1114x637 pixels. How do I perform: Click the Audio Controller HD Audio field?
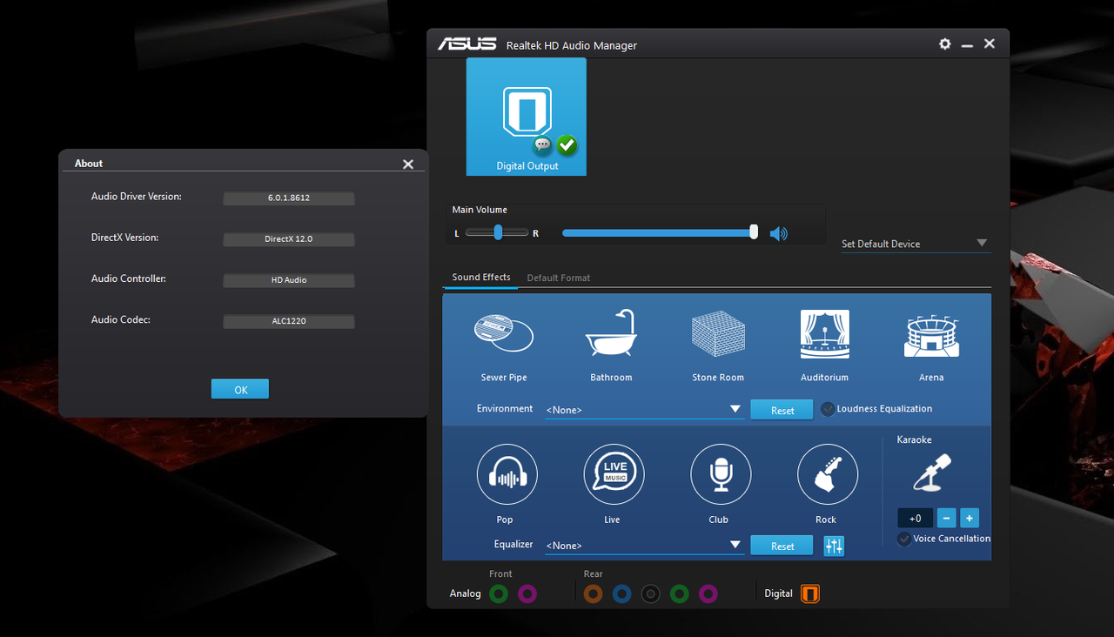pyautogui.click(x=289, y=280)
